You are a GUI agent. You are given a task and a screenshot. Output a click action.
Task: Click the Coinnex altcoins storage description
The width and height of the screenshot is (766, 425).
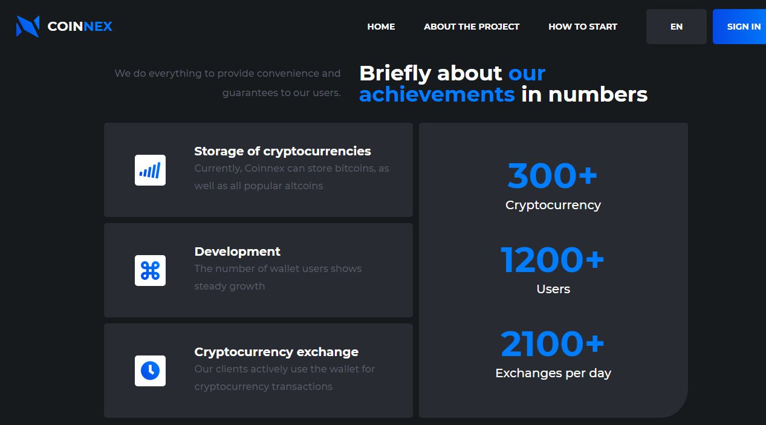(291, 177)
